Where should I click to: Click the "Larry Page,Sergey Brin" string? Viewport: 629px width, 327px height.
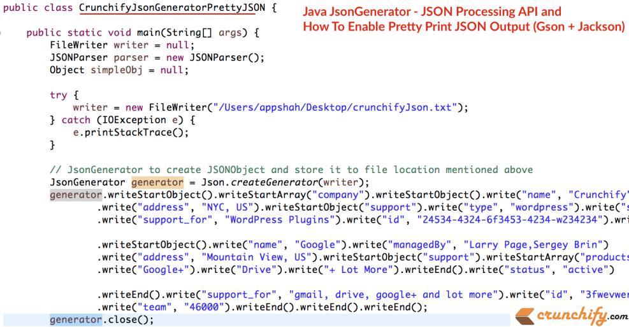pyautogui.click(x=536, y=244)
